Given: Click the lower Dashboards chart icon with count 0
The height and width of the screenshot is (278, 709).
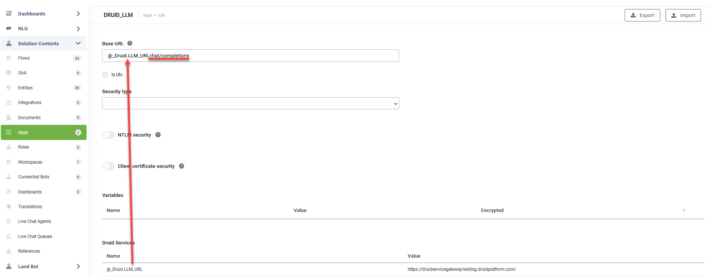Looking at the screenshot, I should 9,192.
